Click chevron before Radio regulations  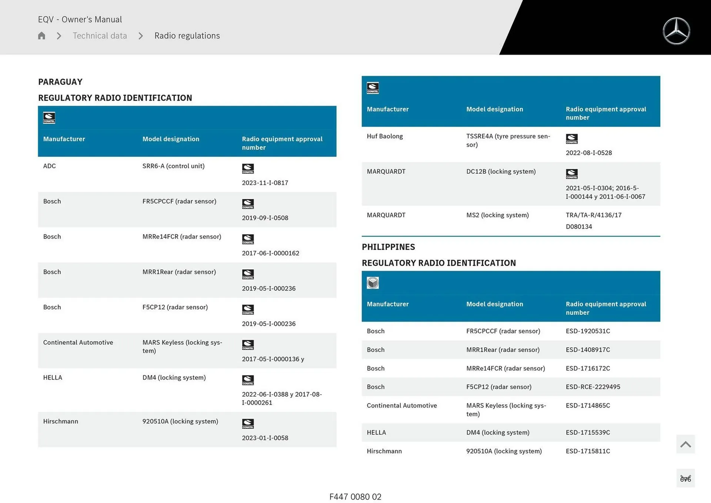(141, 36)
